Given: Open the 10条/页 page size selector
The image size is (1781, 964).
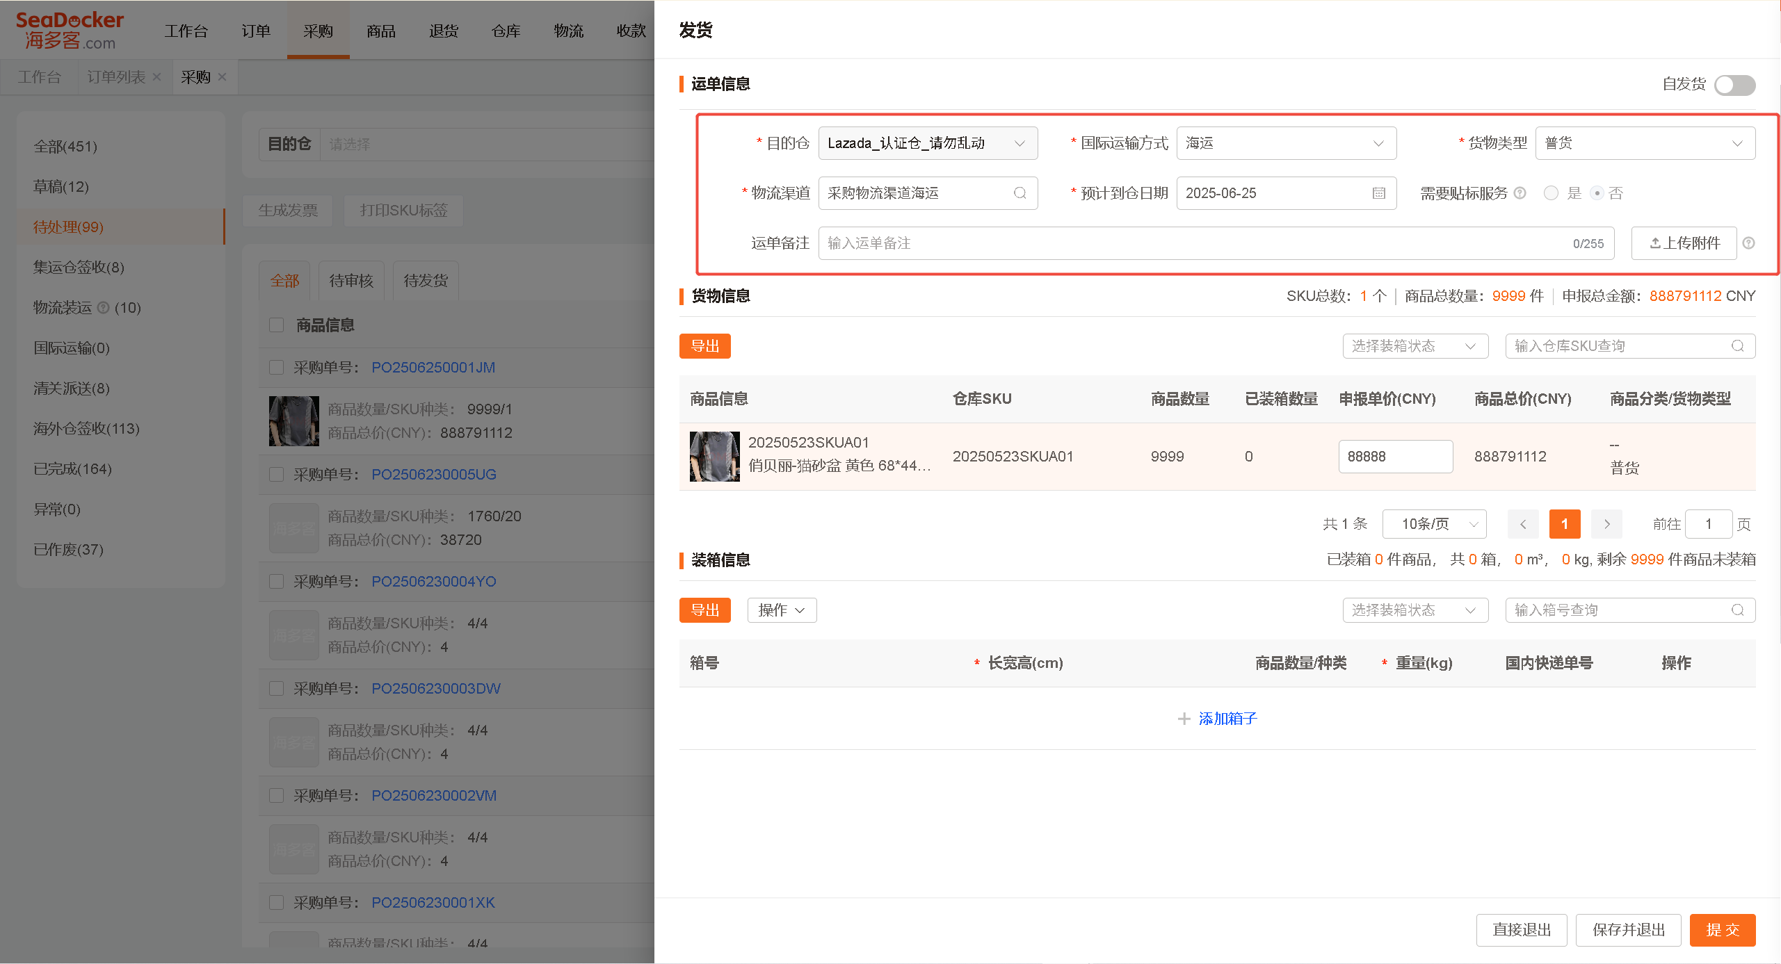Looking at the screenshot, I should (x=1434, y=524).
